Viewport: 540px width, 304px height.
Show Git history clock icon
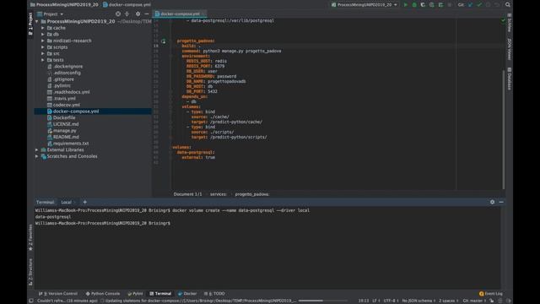[488, 5]
